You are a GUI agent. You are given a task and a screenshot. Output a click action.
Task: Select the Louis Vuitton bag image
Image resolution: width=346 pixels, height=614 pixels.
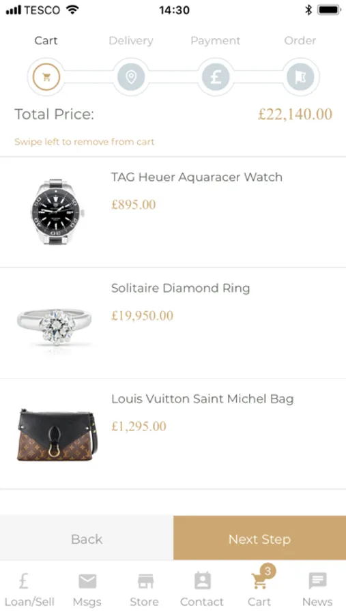[57, 435]
